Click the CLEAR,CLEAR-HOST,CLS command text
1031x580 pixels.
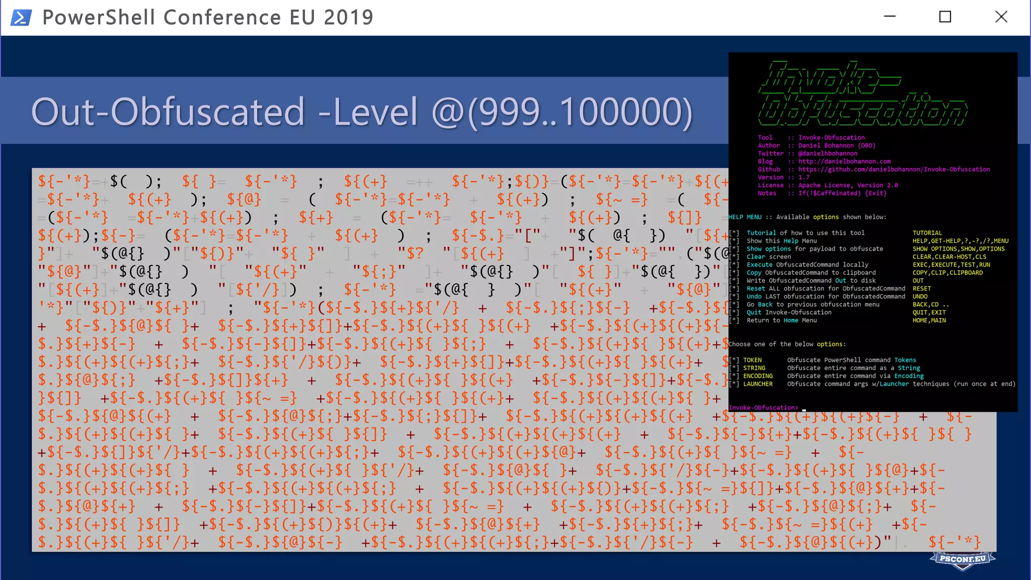949,257
